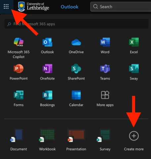Open Microsoft 365 Copilot app

click(x=19, y=48)
